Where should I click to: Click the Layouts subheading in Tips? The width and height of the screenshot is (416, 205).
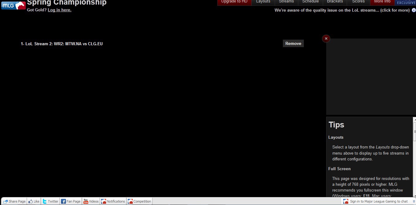click(x=336, y=137)
